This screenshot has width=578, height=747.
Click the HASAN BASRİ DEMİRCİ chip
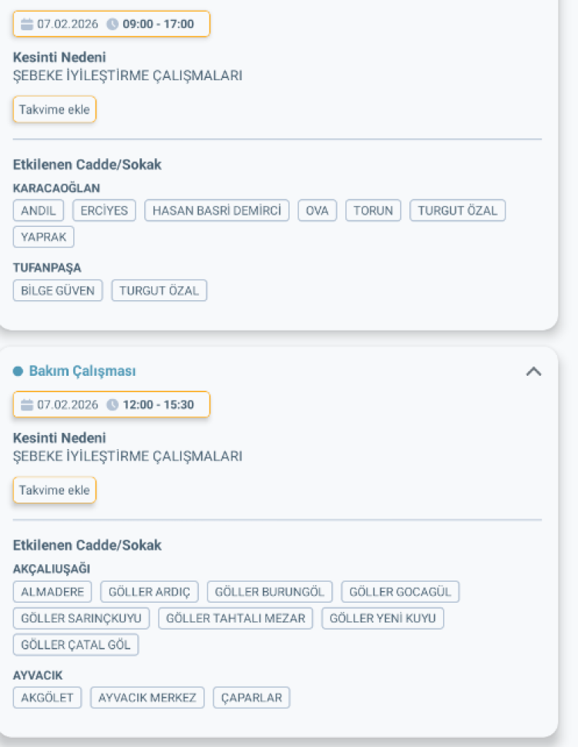pyautogui.click(x=216, y=210)
